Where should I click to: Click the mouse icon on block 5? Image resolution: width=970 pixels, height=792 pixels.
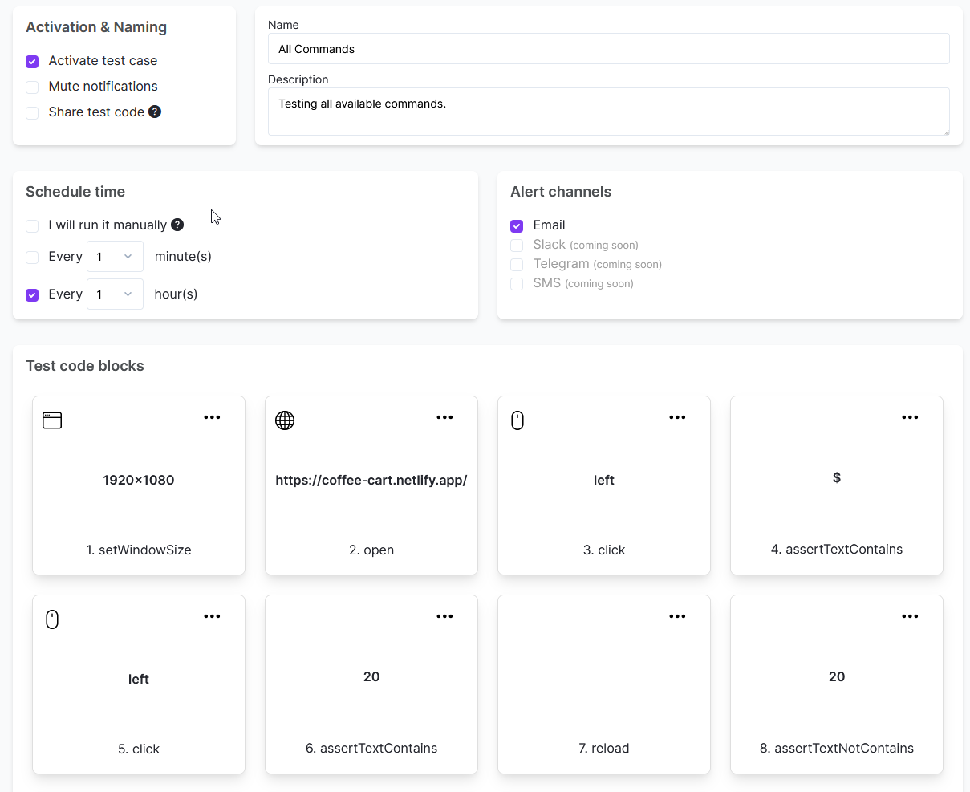pos(52,619)
